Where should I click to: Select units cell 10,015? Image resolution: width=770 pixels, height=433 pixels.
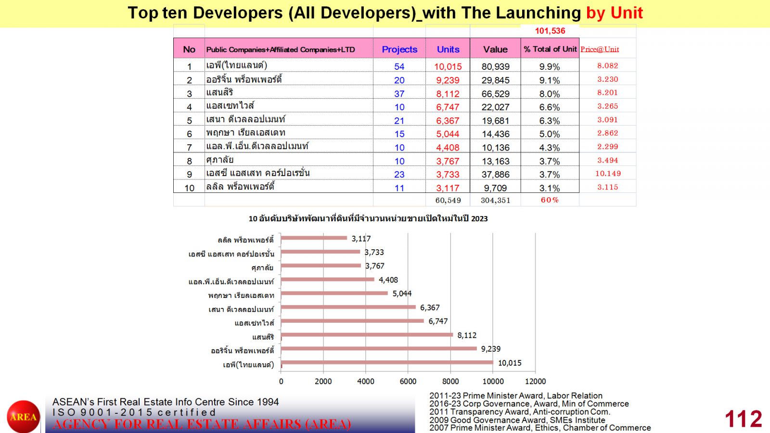(448, 66)
